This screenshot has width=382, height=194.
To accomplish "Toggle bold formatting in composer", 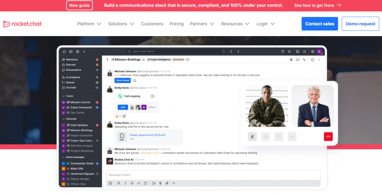I will [x=119, y=183].
